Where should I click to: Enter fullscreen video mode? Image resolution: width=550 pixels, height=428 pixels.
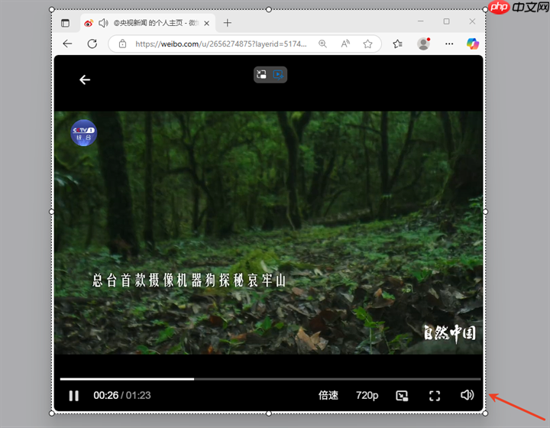[x=435, y=396]
